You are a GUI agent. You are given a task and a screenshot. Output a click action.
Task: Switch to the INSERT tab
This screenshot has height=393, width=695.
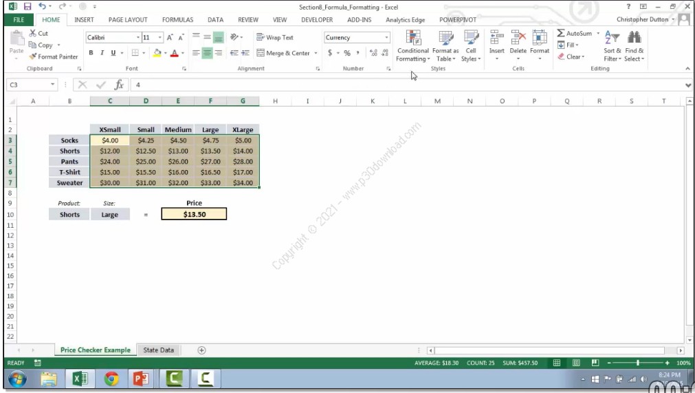84,19
